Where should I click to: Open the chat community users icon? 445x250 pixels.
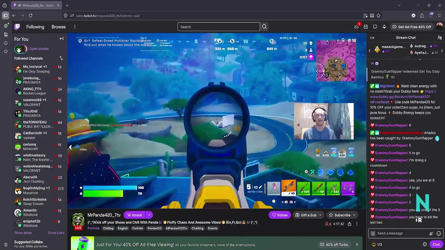point(439,37)
